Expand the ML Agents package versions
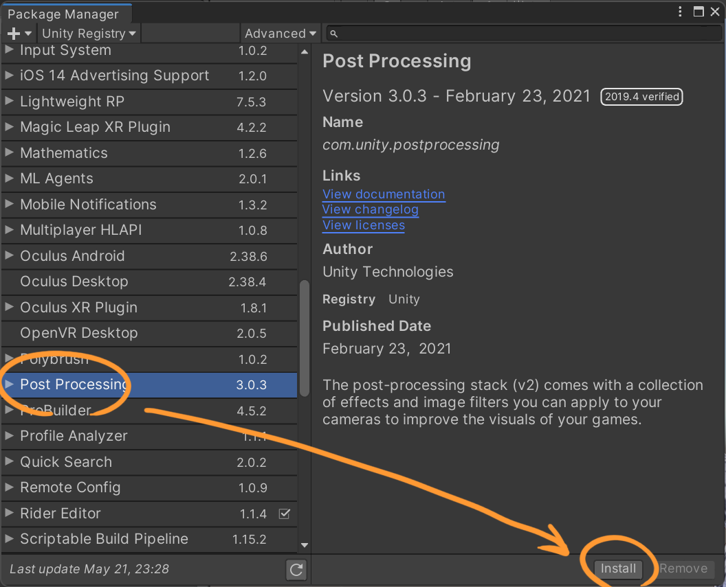Screen dimensions: 726x587 click(9, 178)
